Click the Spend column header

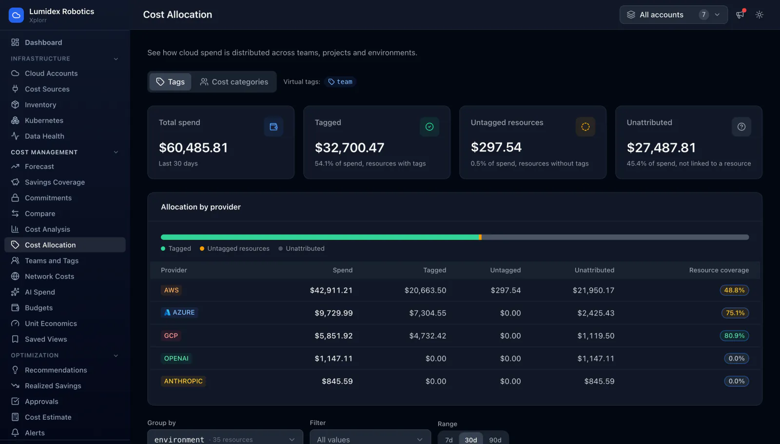343,270
